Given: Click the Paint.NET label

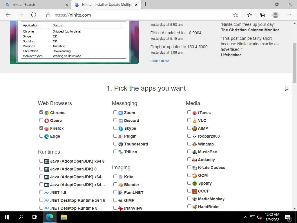Looking at the screenshot, I should coord(134,193).
